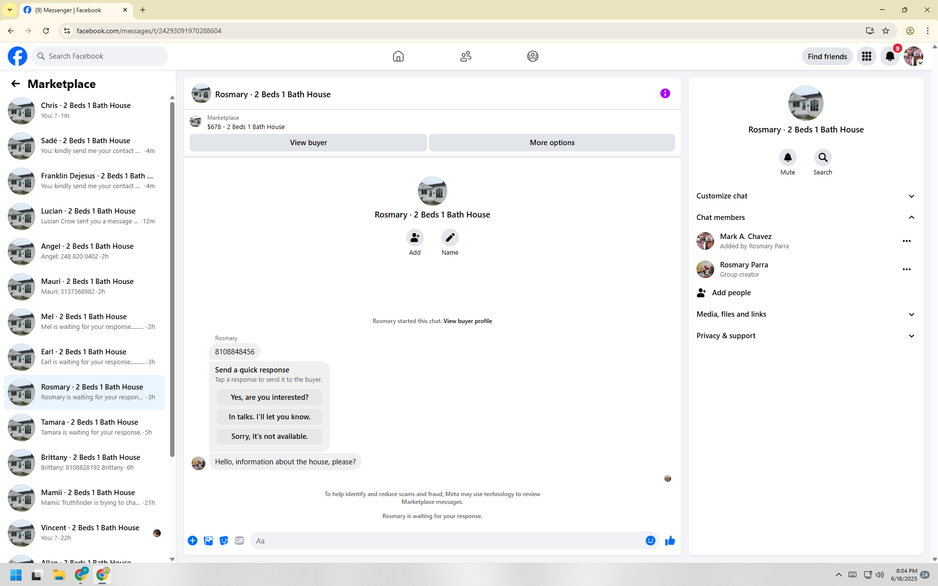Open Mamii 2 Beds 1 Bath House chat
This screenshot has width=938, height=586.
click(x=84, y=498)
